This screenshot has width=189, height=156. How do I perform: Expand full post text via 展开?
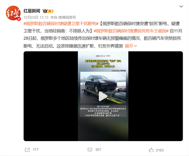click(x=131, y=46)
